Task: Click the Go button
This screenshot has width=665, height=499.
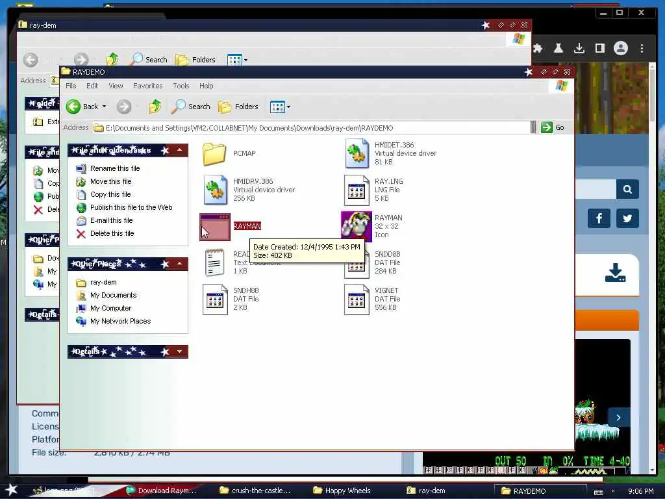Action: point(553,127)
